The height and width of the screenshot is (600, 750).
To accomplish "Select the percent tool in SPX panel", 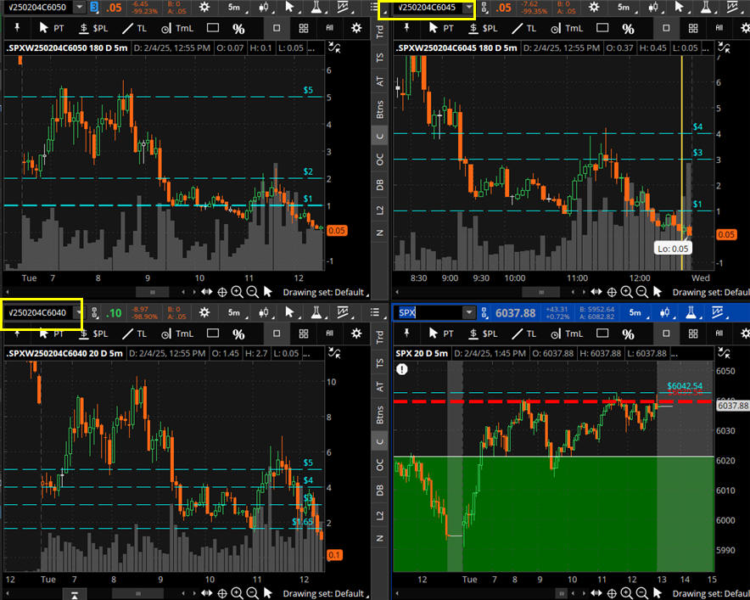I will click(x=628, y=334).
